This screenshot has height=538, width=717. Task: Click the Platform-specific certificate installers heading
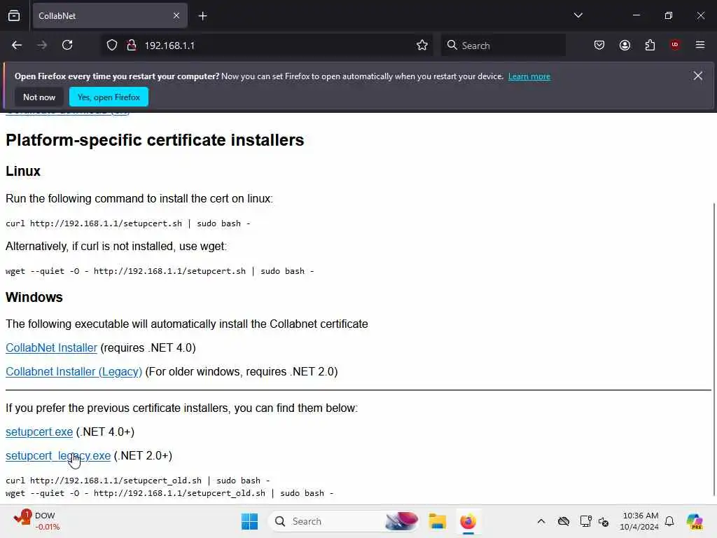[155, 140]
